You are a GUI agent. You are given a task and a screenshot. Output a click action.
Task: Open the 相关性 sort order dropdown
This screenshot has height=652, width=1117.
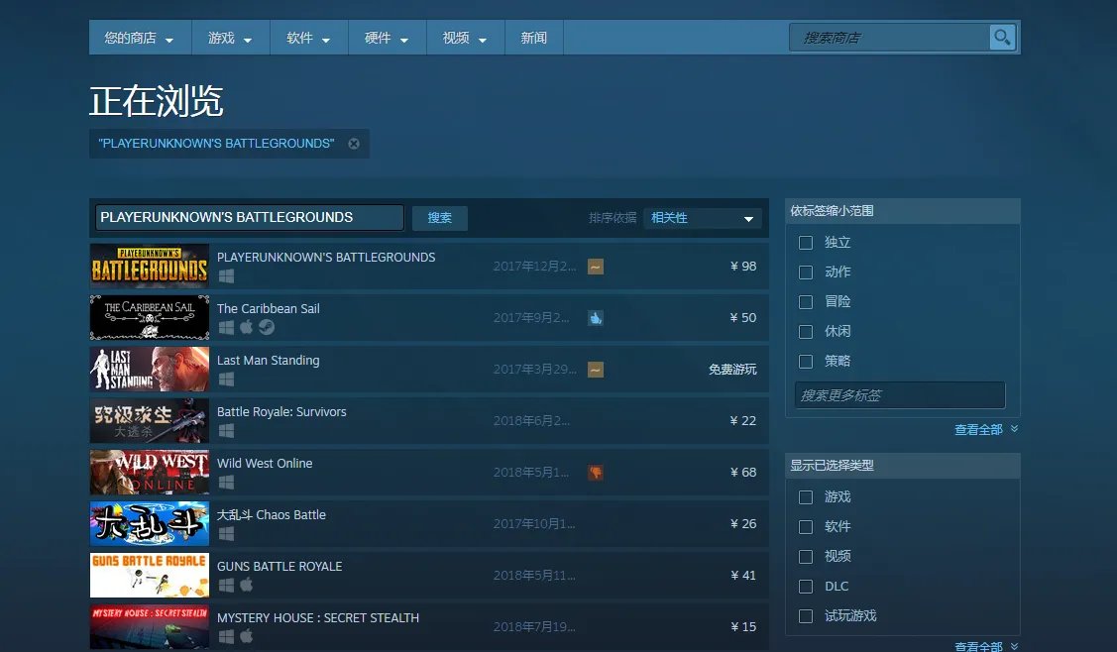point(702,217)
